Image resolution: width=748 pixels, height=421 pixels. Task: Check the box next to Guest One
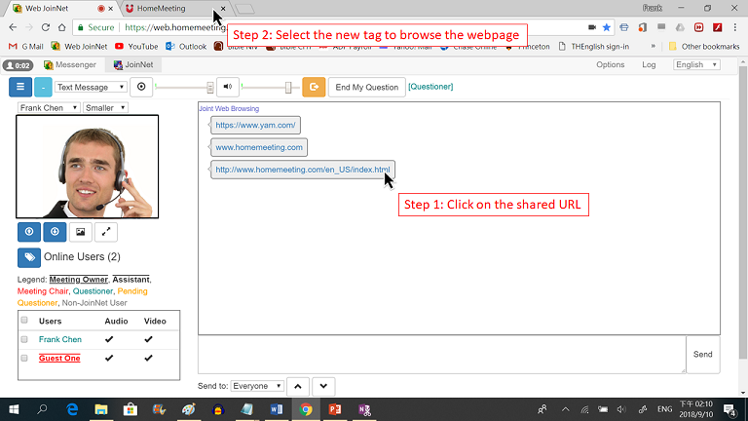click(x=24, y=359)
